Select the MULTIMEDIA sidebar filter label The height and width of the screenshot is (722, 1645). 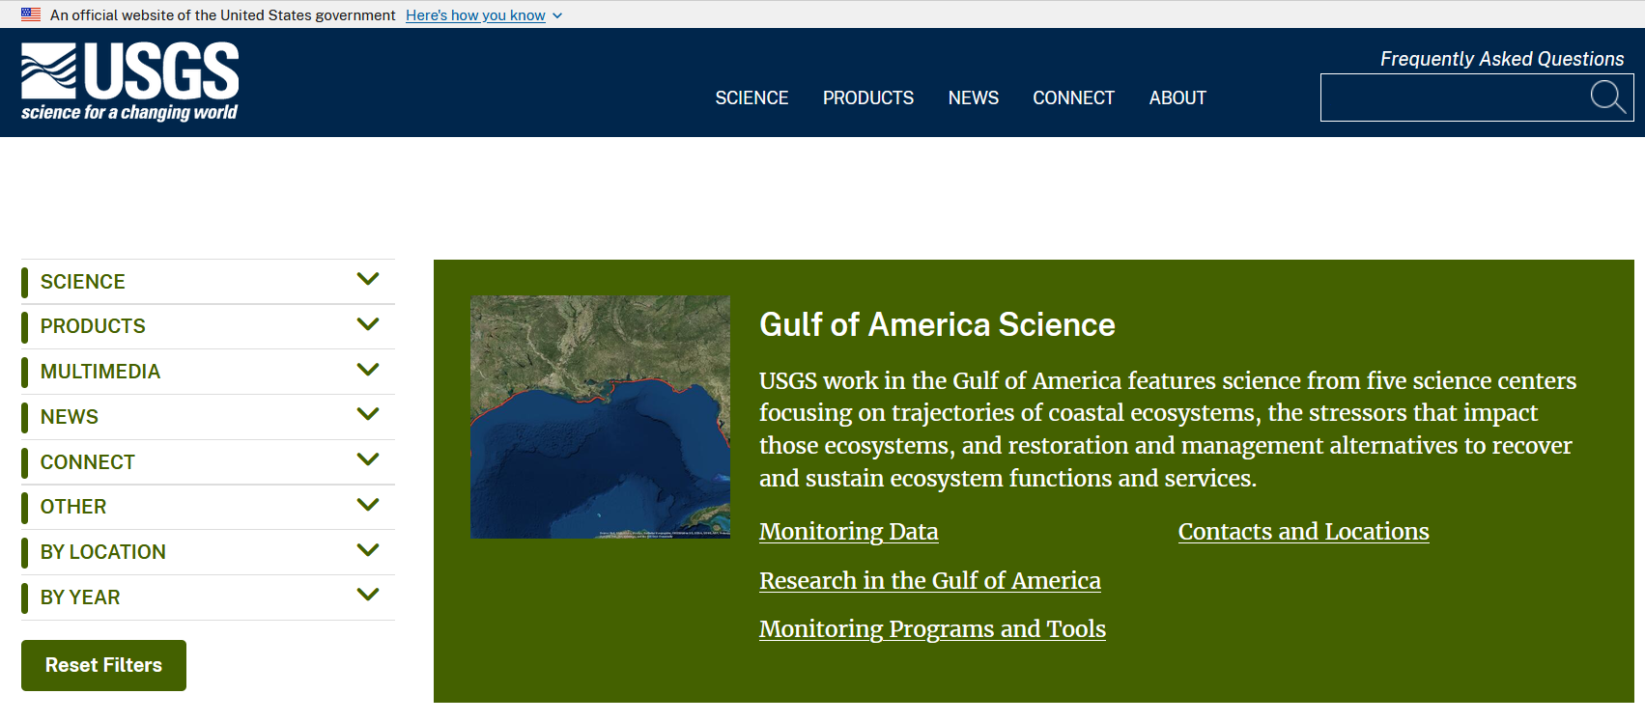click(100, 372)
